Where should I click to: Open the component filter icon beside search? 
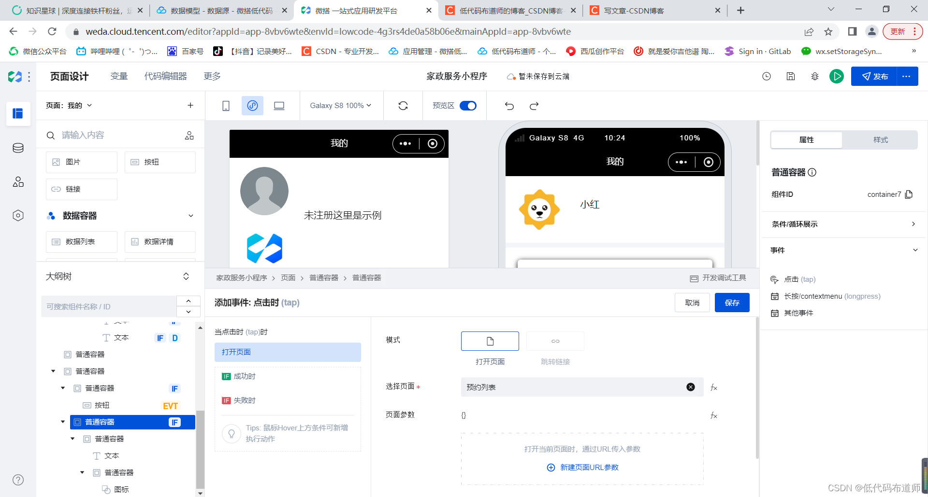pos(189,135)
